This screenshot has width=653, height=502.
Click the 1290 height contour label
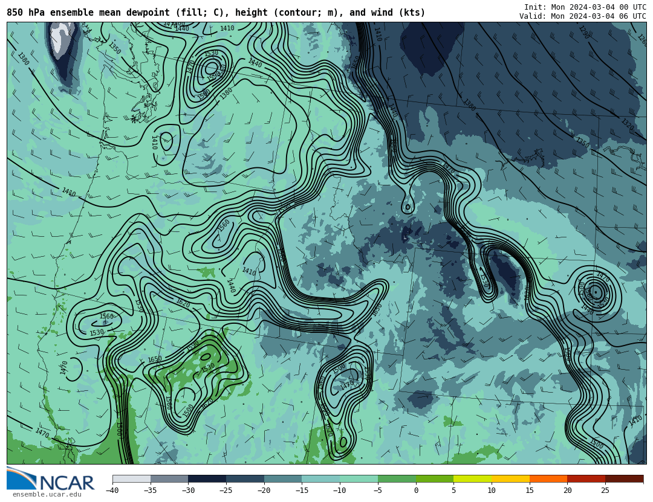pyautogui.click(x=584, y=32)
